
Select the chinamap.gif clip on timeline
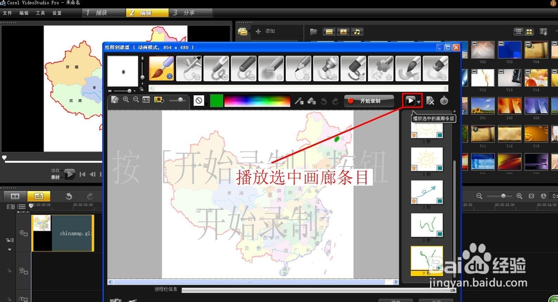point(62,233)
